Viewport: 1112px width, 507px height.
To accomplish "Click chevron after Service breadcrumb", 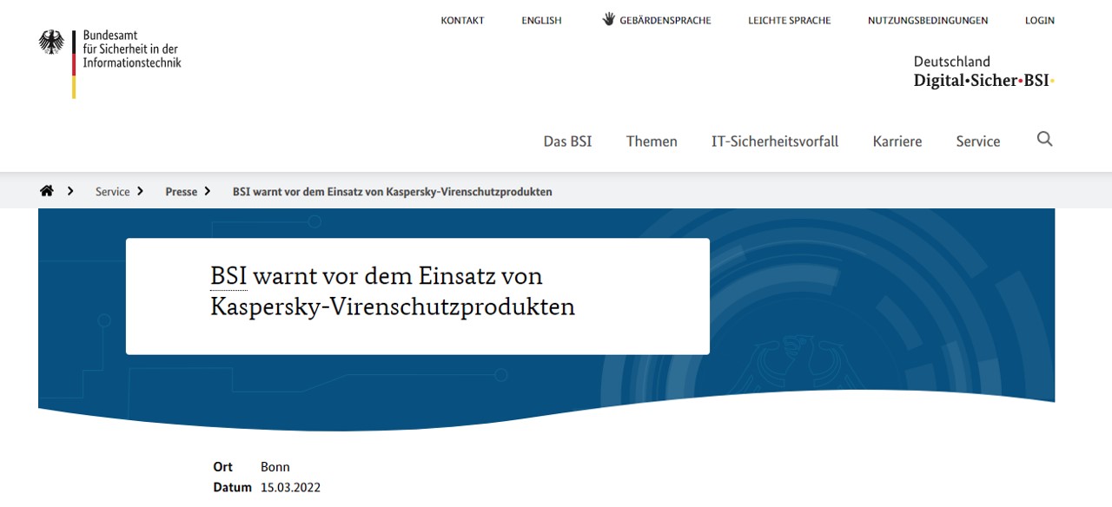I will pos(140,191).
